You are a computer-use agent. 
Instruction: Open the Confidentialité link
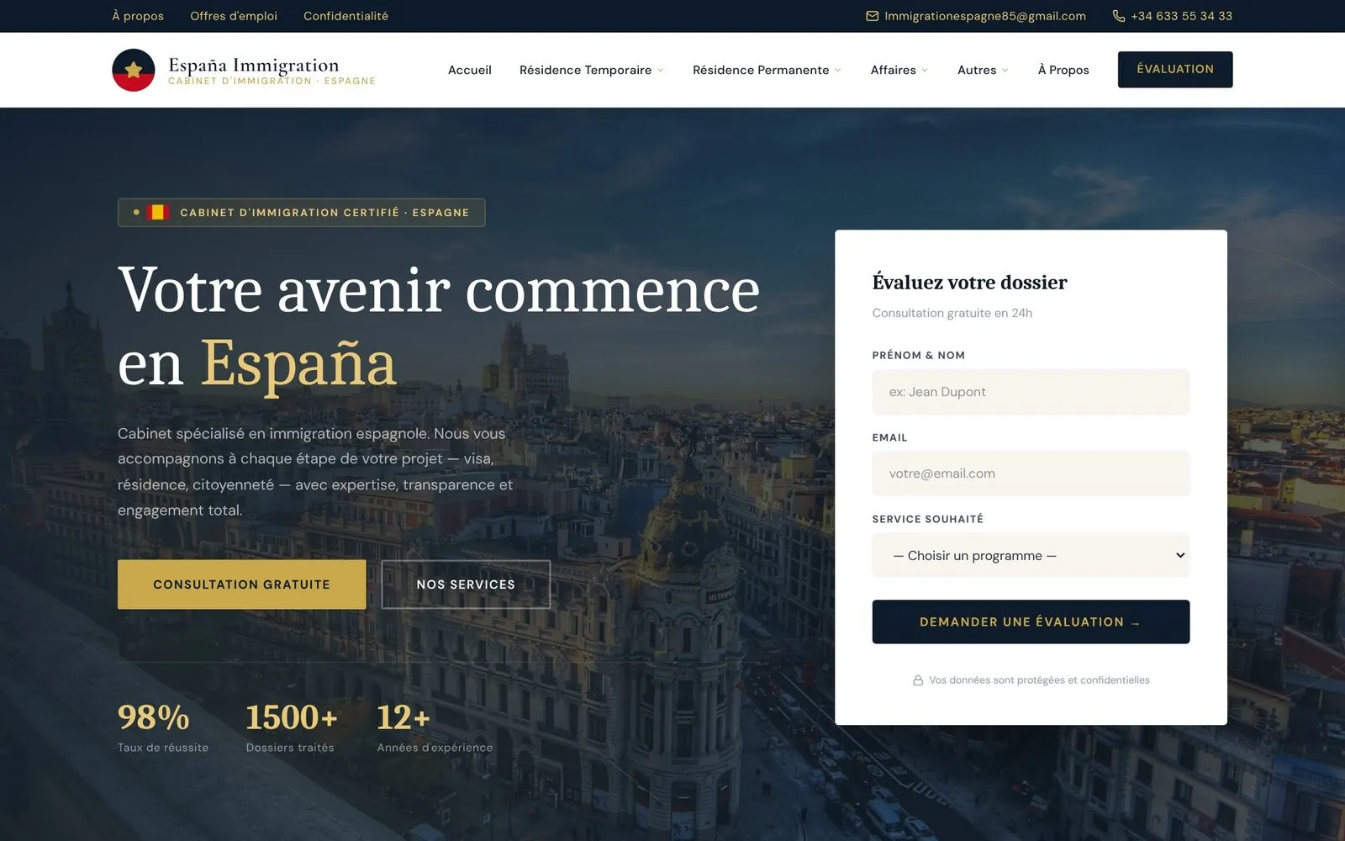345,16
